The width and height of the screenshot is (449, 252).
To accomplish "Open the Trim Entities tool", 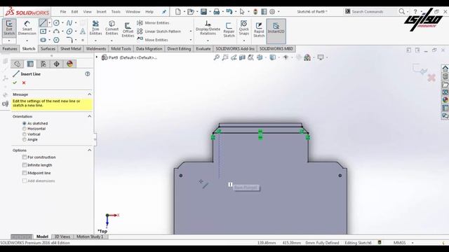I will point(95,28).
